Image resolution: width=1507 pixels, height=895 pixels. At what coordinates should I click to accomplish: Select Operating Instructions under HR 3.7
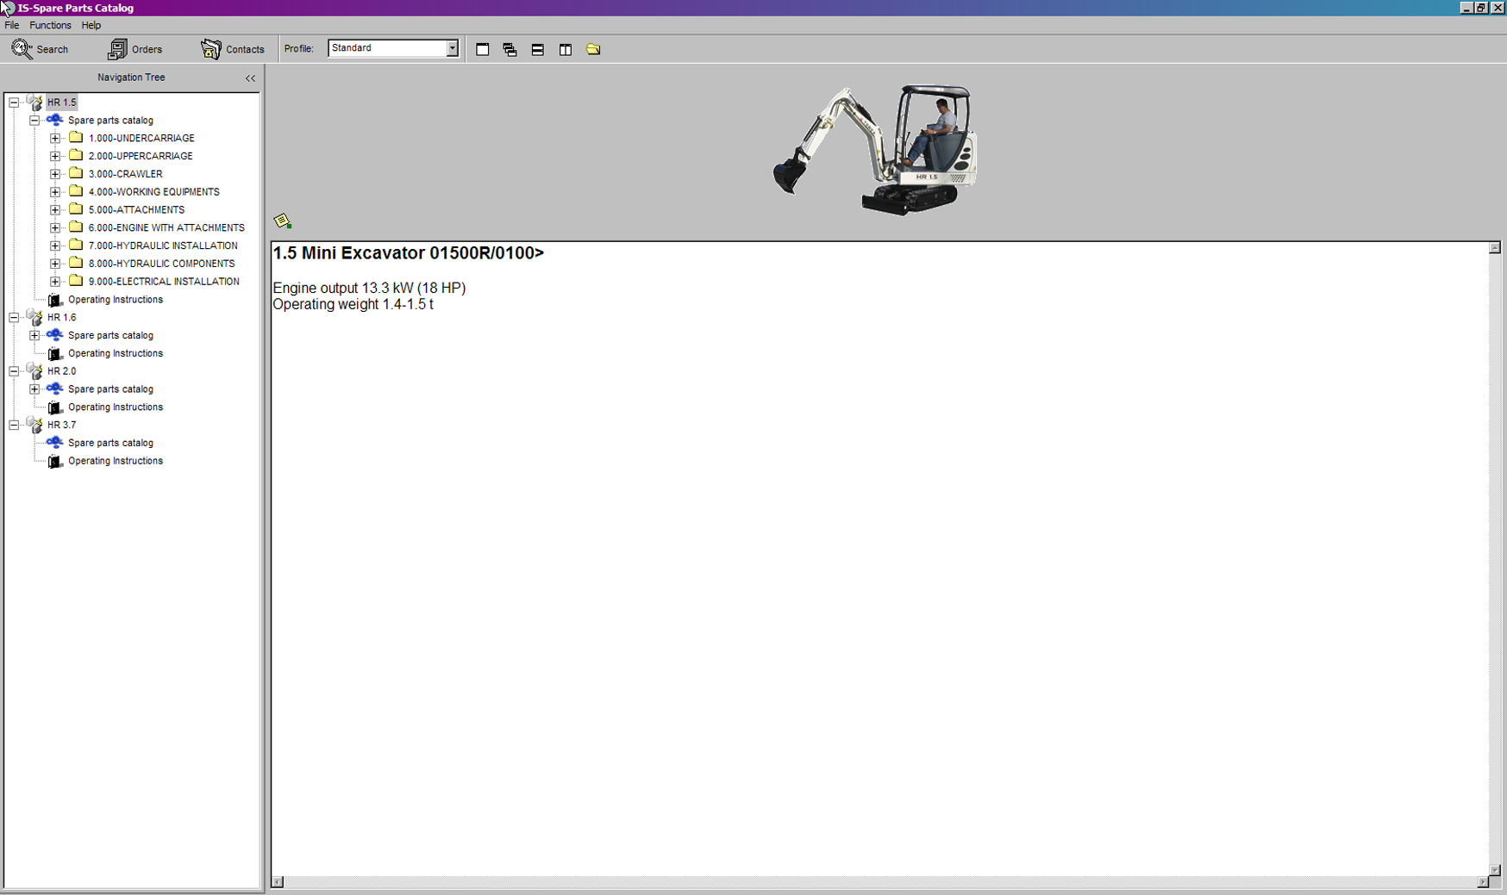[115, 461]
